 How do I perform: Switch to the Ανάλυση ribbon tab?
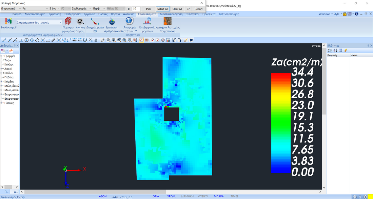pos(129,14)
